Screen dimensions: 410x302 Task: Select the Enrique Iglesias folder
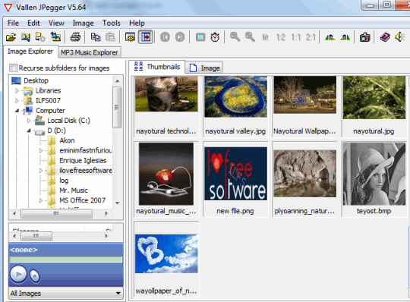click(83, 160)
